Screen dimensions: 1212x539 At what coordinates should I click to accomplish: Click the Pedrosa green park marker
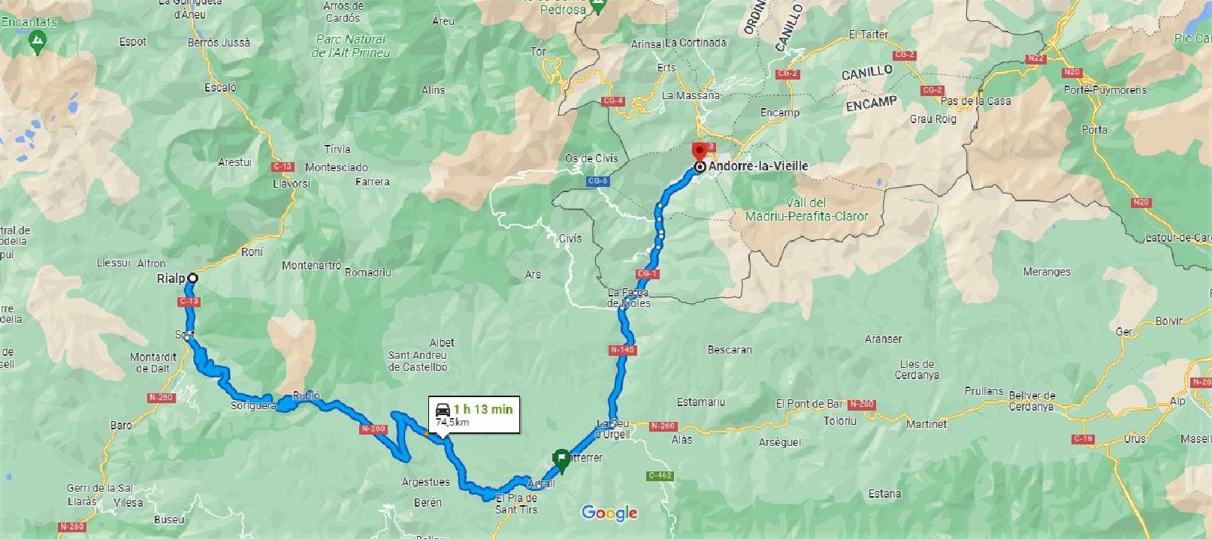[598, 7]
